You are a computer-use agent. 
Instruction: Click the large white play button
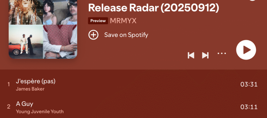pos(246,50)
